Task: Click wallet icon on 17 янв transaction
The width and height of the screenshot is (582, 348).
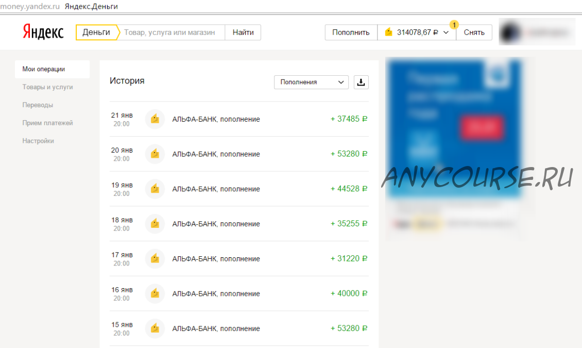Action: (x=155, y=259)
